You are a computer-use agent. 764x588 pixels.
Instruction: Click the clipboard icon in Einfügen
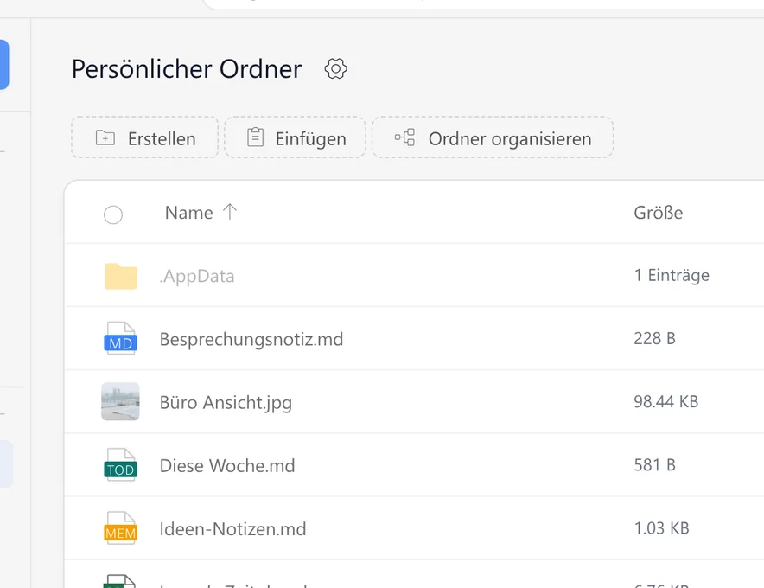click(x=255, y=137)
